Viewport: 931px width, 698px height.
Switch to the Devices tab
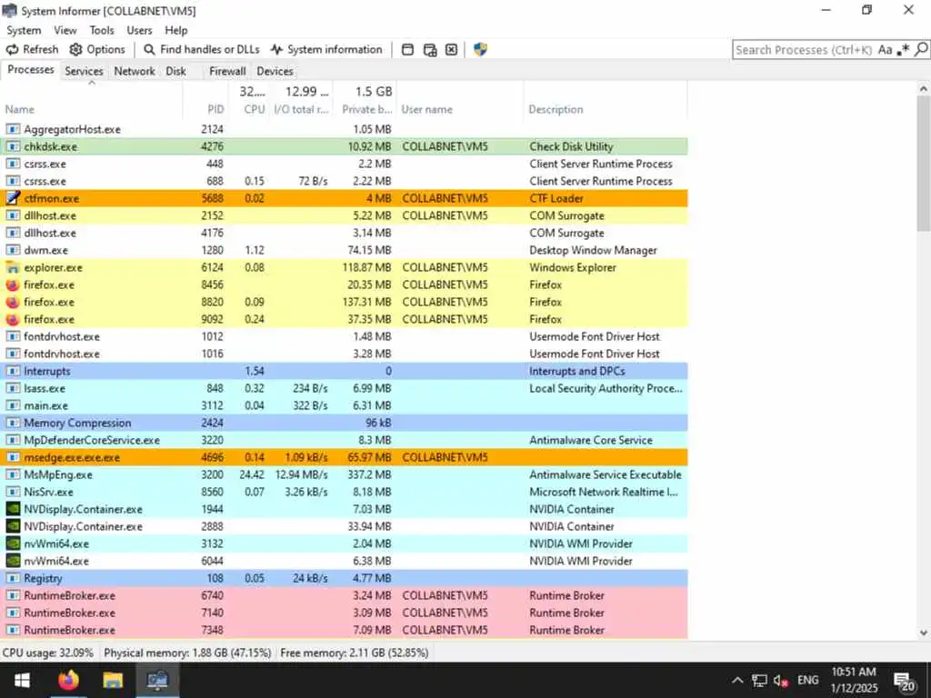pyautogui.click(x=275, y=71)
